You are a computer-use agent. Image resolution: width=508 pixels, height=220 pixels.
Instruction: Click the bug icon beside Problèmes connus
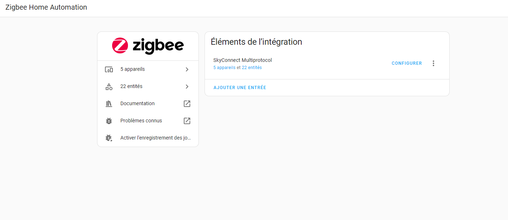pyautogui.click(x=109, y=121)
